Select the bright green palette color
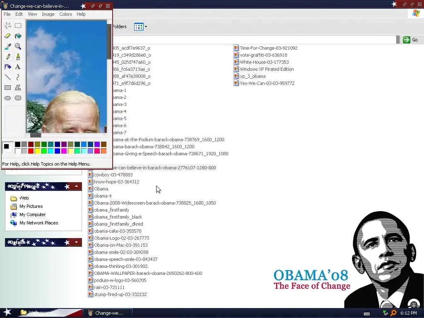 pos(44,151)
